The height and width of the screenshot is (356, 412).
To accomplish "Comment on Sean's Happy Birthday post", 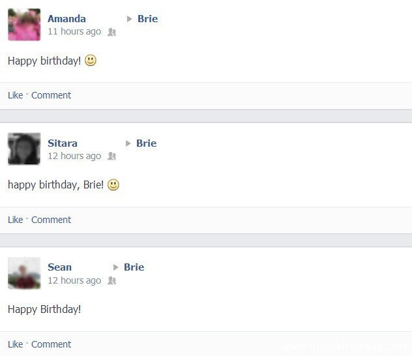I will pyautogui.click(x=51, y=344).
